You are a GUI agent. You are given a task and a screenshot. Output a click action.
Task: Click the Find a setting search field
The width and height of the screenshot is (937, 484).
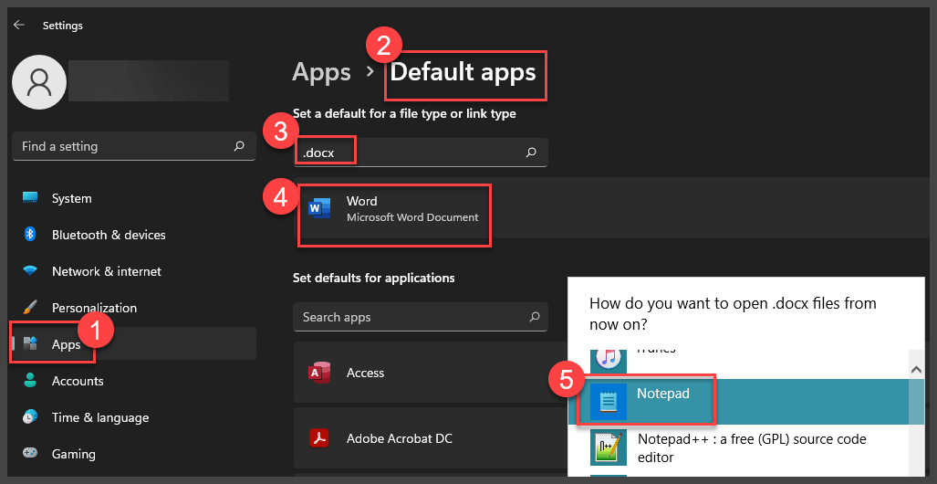[134, 147]
